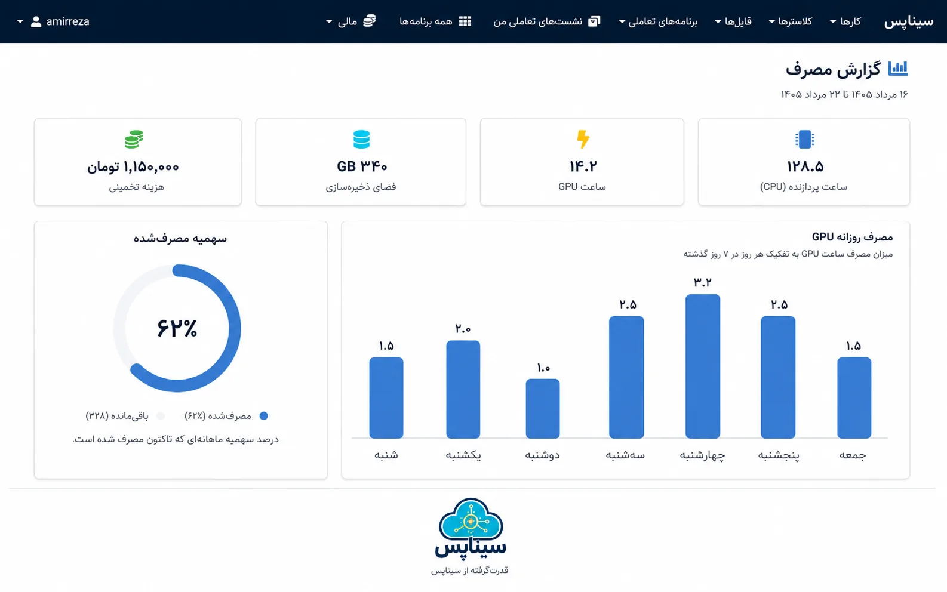Click the گزارش مصرف page heading
This screenshot has height=592, width=947.
[x=833, y=69]
